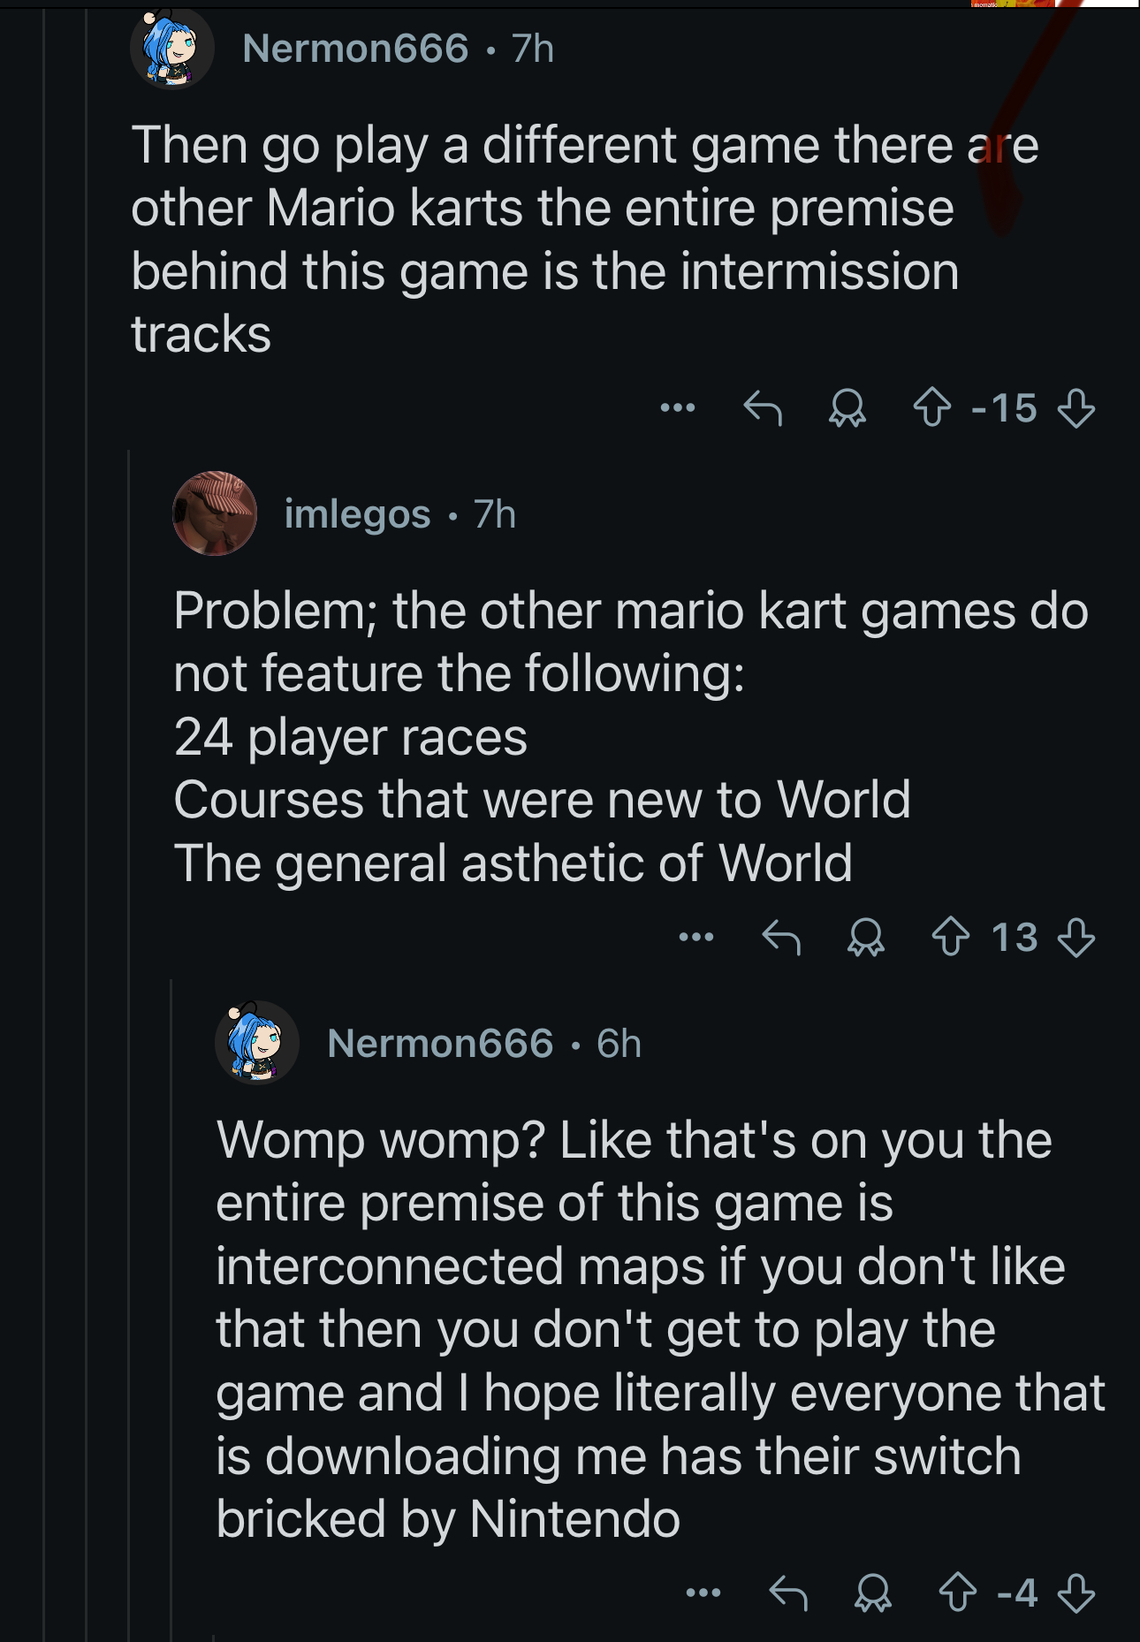1140x1642 pixels.
Task: Tap imlegos' striped hat avatar
Action: (x=215, y=513)
